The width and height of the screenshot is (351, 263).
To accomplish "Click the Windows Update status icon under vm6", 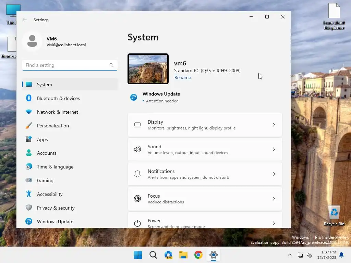I will [x=134, y=97].
